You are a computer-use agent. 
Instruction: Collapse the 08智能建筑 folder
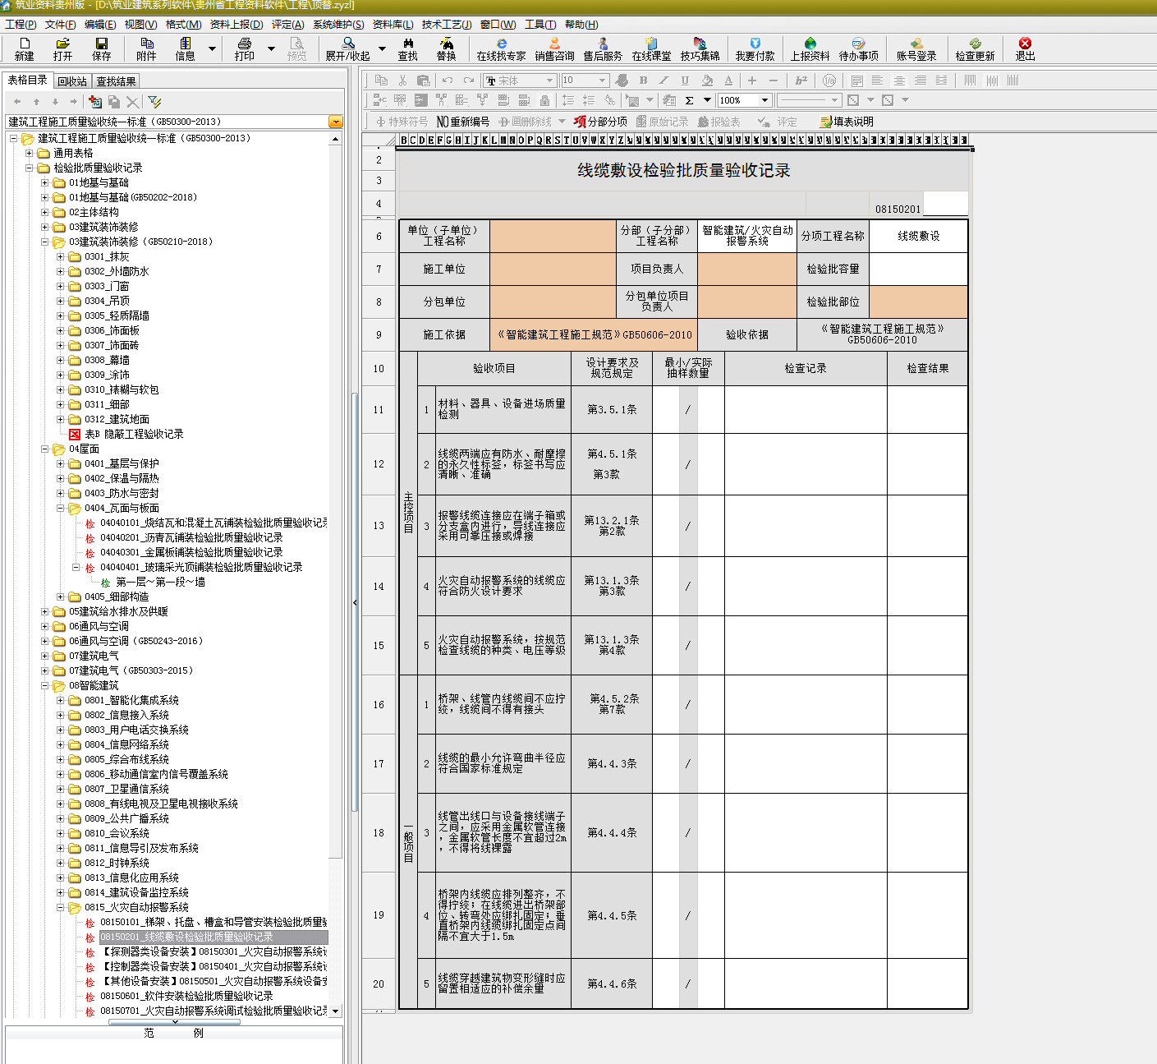point(45,685)
